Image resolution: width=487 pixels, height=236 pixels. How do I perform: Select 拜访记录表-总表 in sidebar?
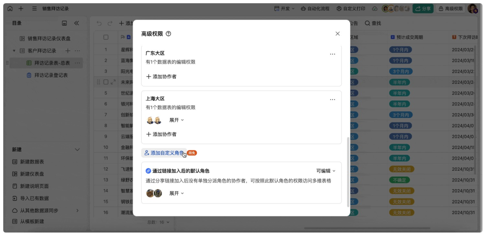(x=46, y=63)
